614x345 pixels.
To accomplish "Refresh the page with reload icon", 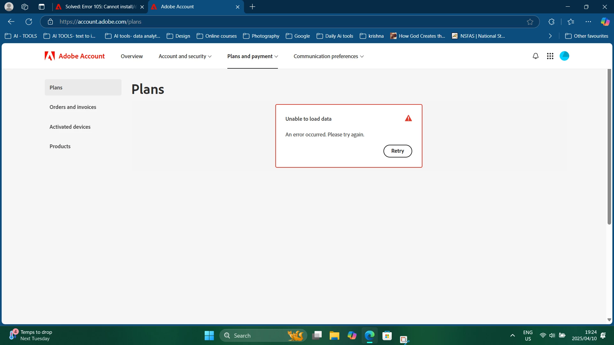I will (29, 22).
